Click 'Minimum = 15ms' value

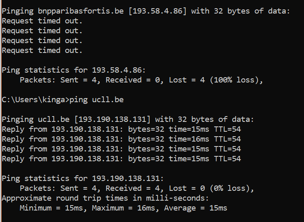(x=51, y=208)
